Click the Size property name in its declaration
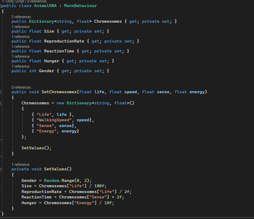Viewport: 254px width, 219px height. (49, 31)
